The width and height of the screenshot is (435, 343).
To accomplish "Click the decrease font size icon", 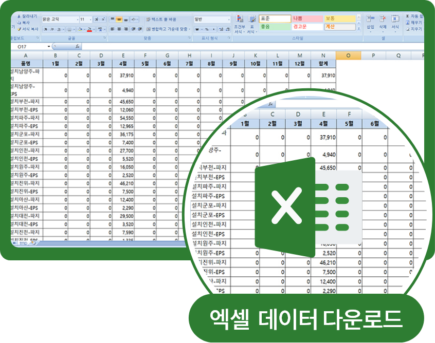I will coord(103,20).
